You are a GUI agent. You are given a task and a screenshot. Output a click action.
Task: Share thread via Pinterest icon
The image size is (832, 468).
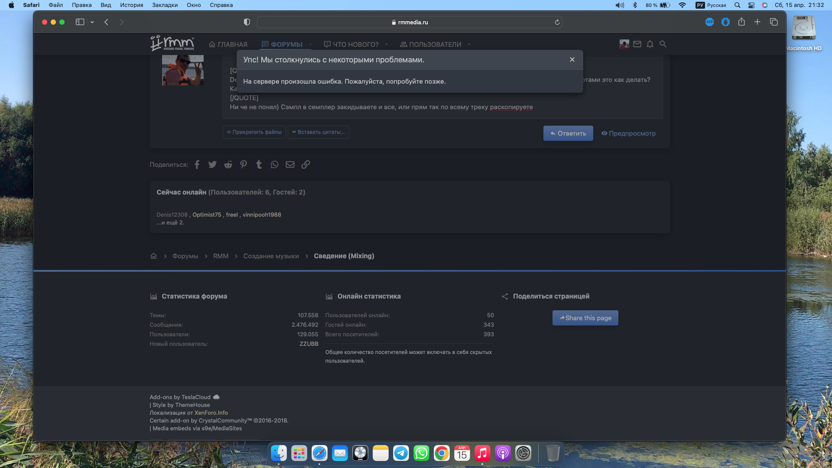point(244,165)
